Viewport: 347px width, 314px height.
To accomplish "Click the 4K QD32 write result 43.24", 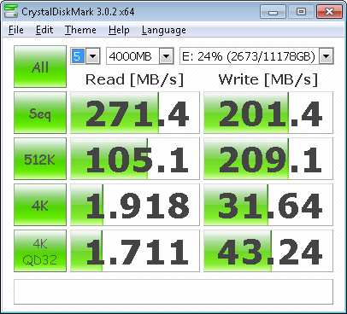I will coord(268,251).
